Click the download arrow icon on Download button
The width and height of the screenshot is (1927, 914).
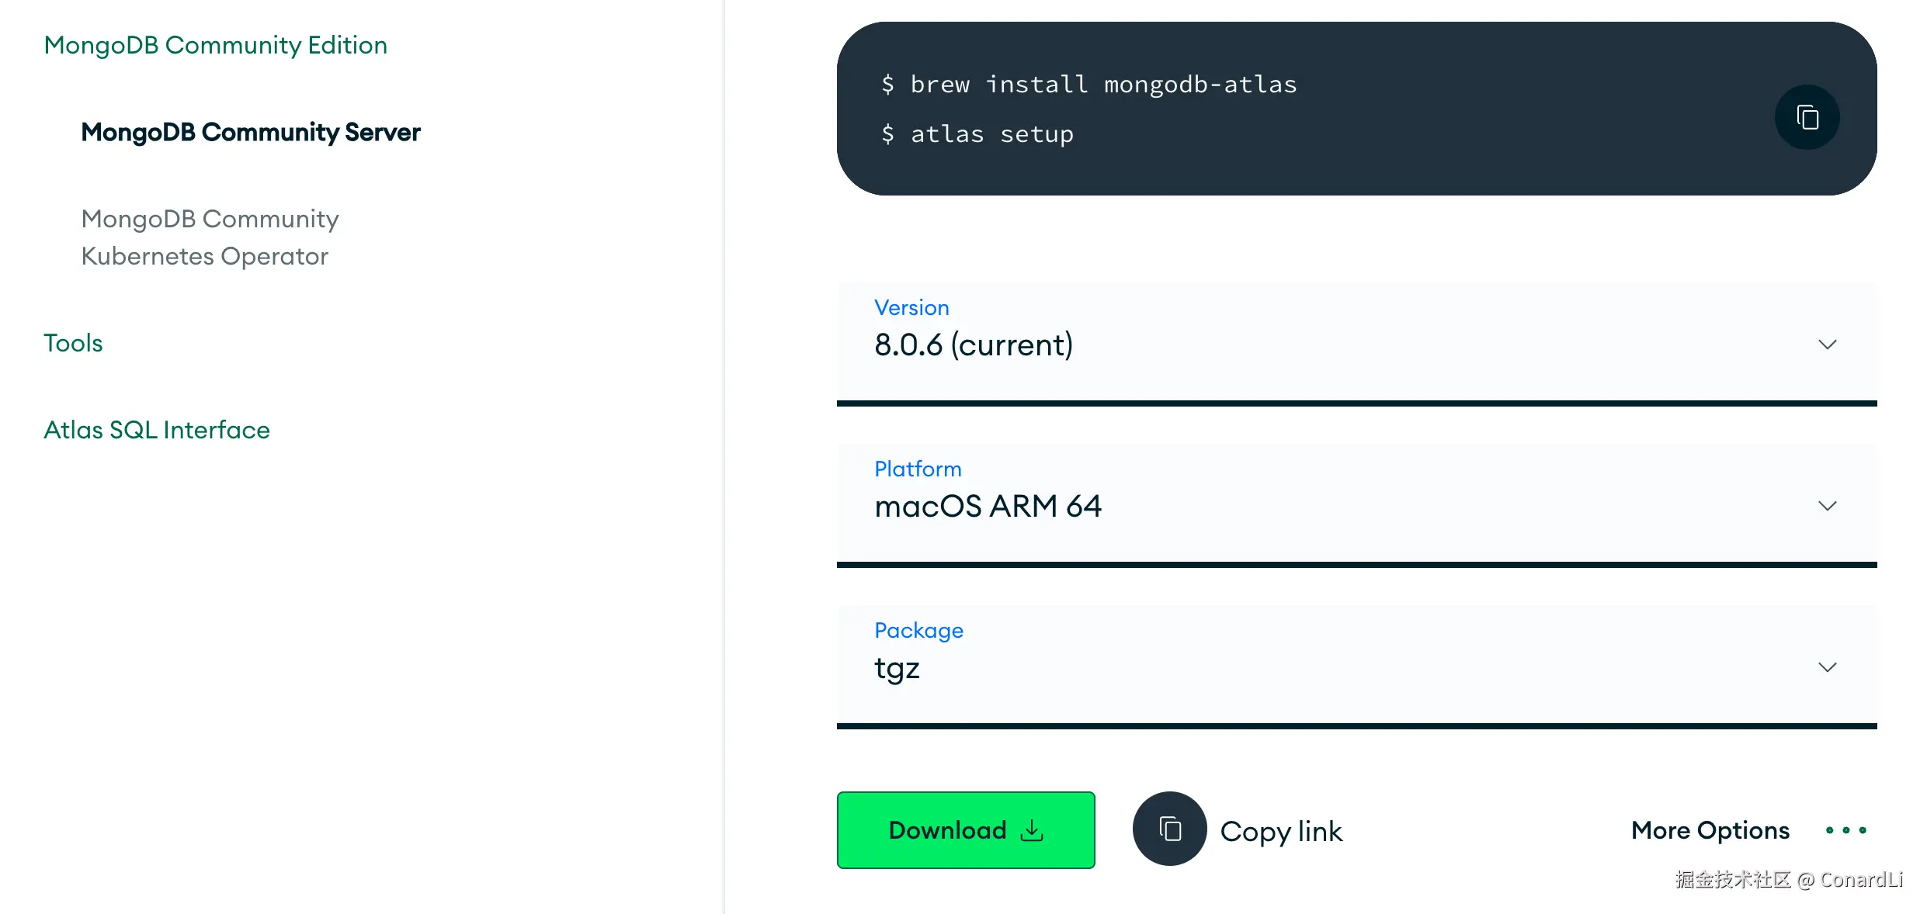1031,830
